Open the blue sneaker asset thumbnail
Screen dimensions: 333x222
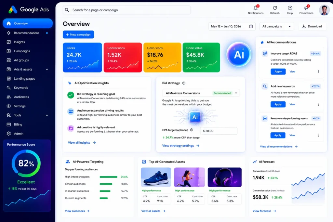156,177
